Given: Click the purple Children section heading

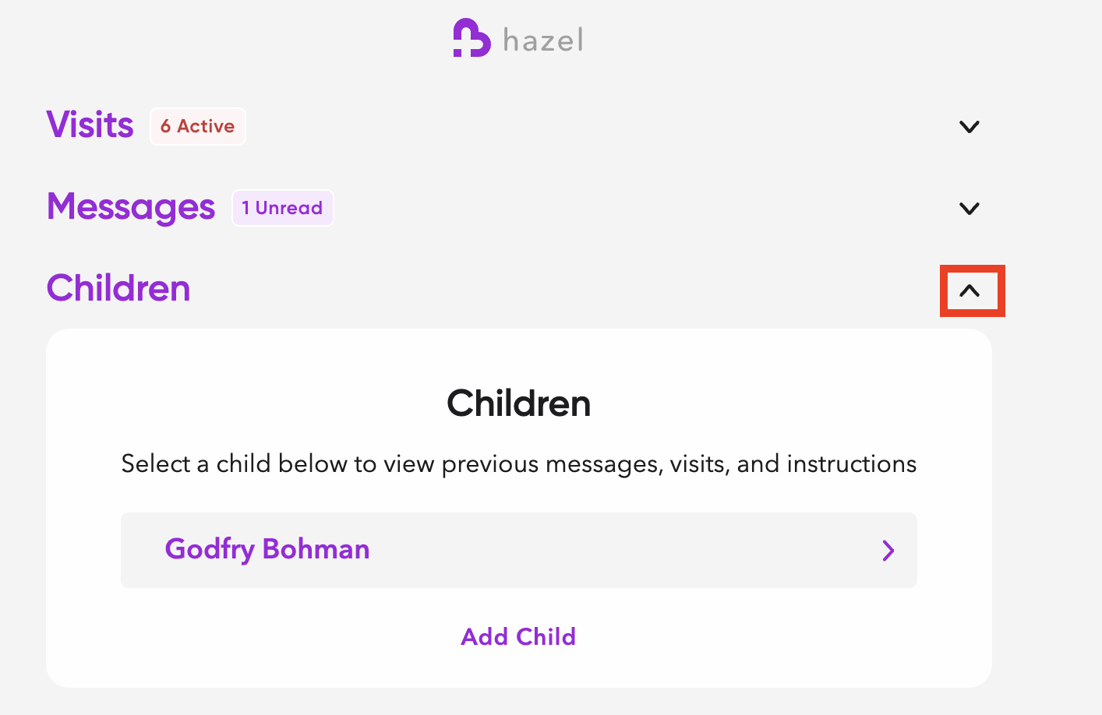Looking at the screenshot, I should click(118, 288).
